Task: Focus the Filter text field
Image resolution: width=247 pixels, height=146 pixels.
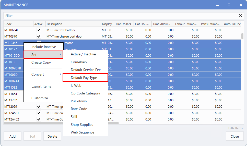Action: click(120, 16)
